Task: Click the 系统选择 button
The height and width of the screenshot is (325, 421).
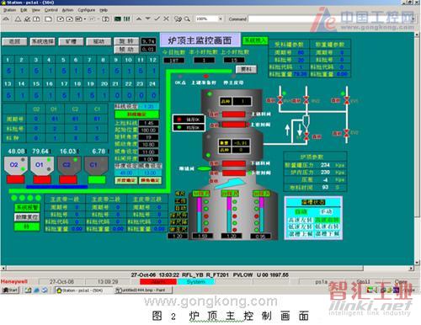Action: 42,41
